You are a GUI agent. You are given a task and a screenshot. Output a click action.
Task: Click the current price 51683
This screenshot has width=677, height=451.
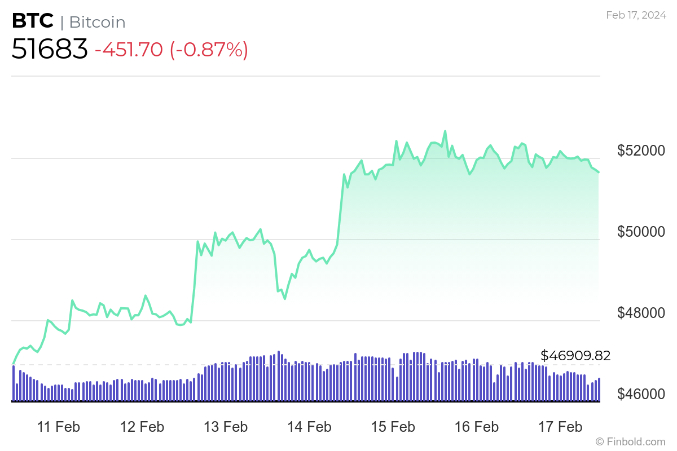coord(50,50)
